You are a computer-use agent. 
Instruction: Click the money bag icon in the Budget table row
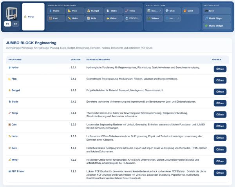pos(9,90)
